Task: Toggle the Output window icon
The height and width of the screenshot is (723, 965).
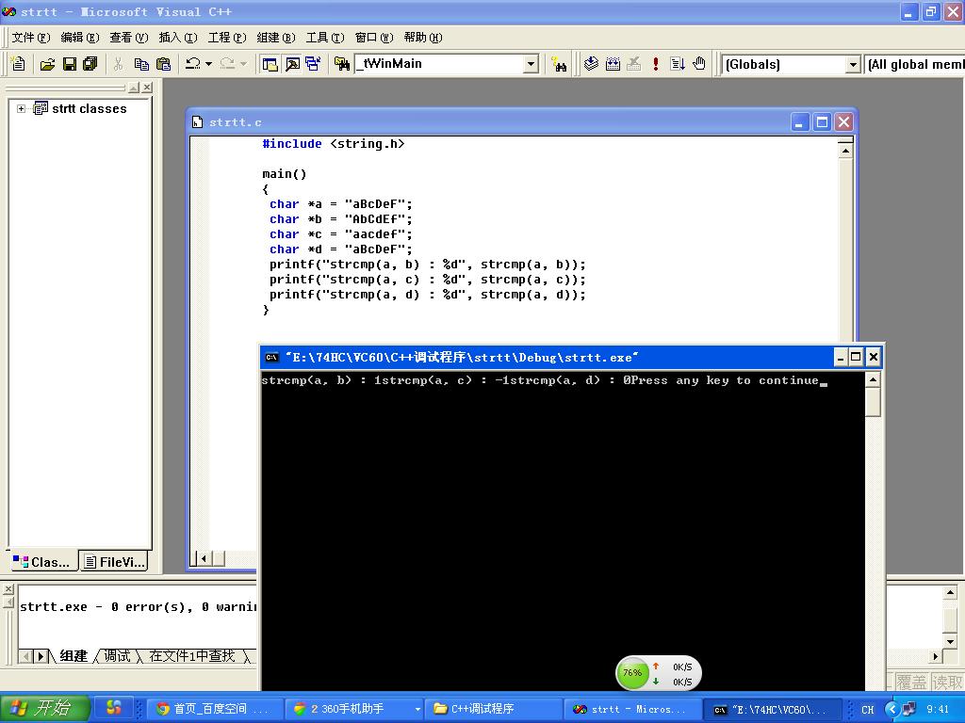Action: [x=292, y=63]
